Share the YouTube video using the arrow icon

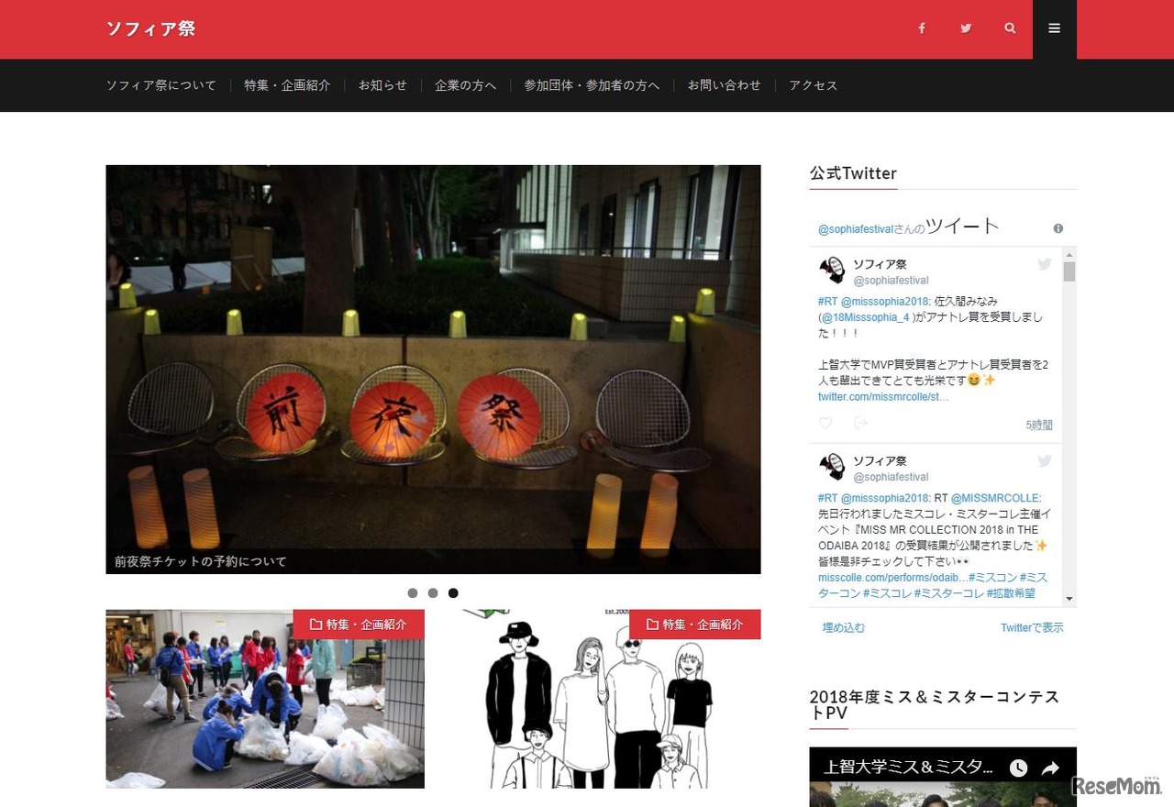[x=1052, y=767]
